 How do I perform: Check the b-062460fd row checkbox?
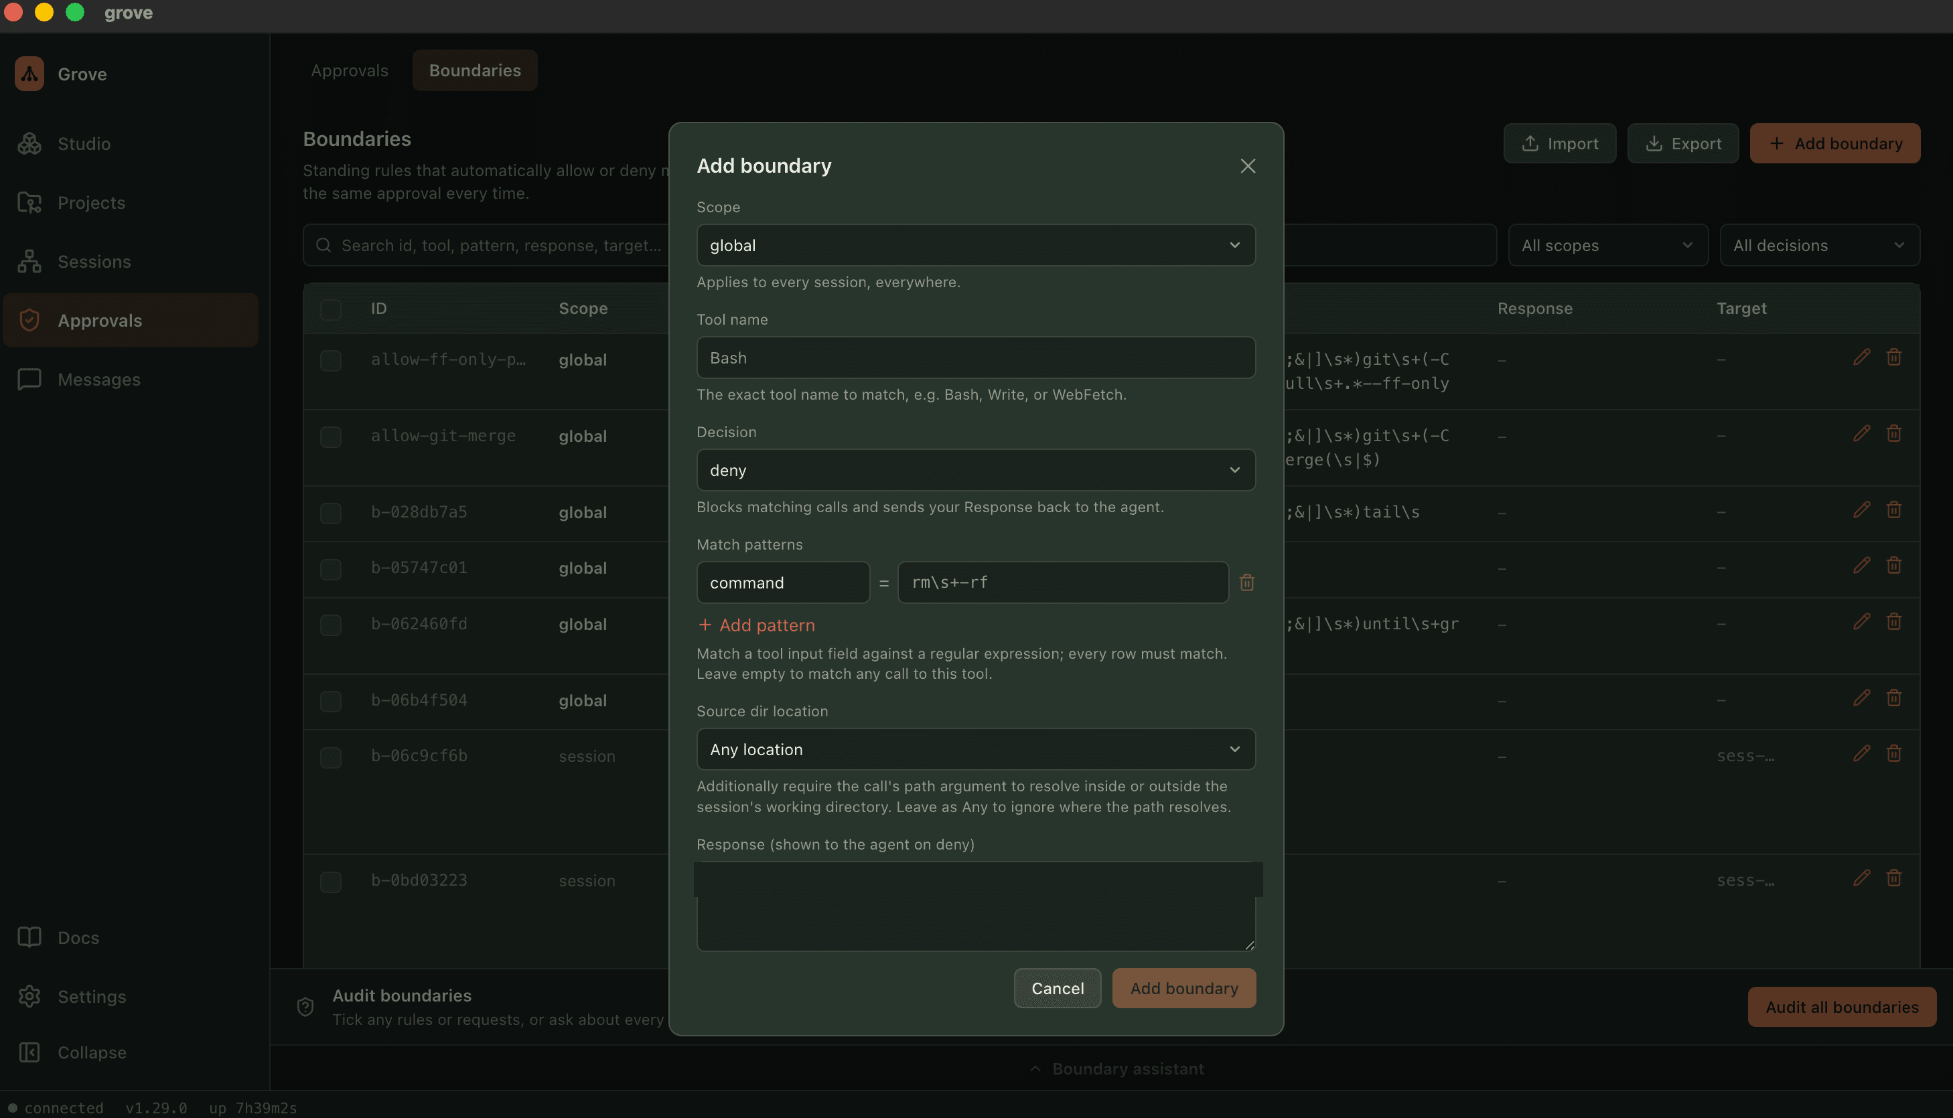click(x=331, y=626)
